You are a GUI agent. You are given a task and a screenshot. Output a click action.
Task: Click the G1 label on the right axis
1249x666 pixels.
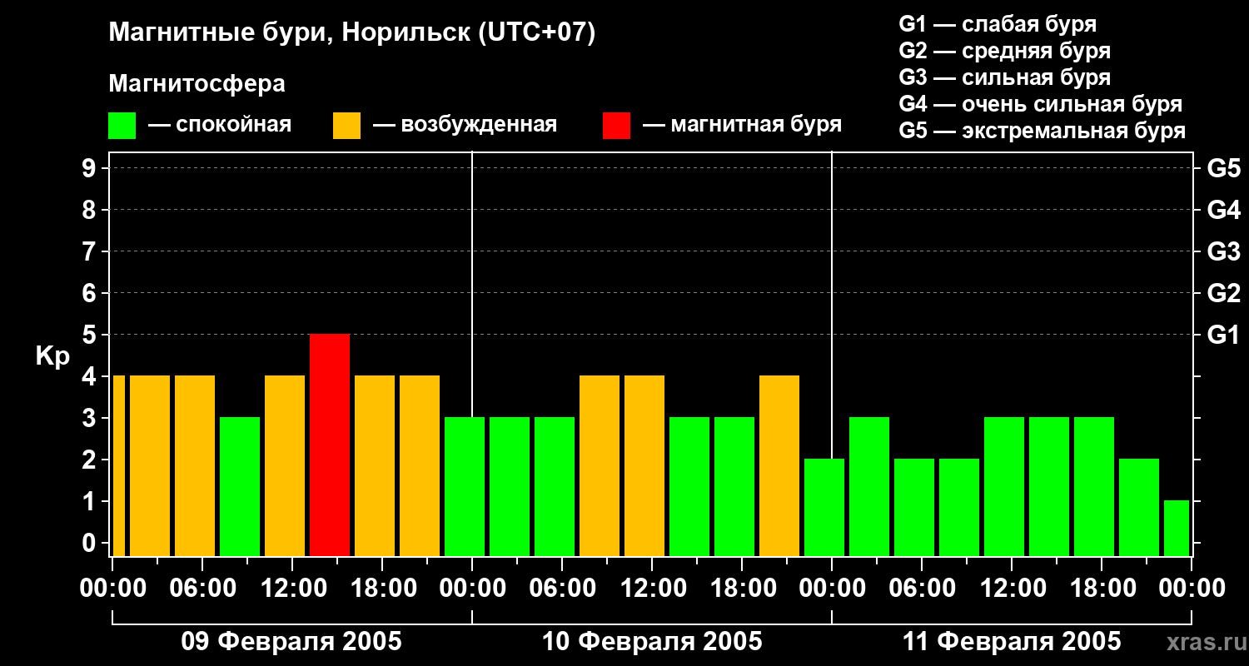[x=1223, y=335]
